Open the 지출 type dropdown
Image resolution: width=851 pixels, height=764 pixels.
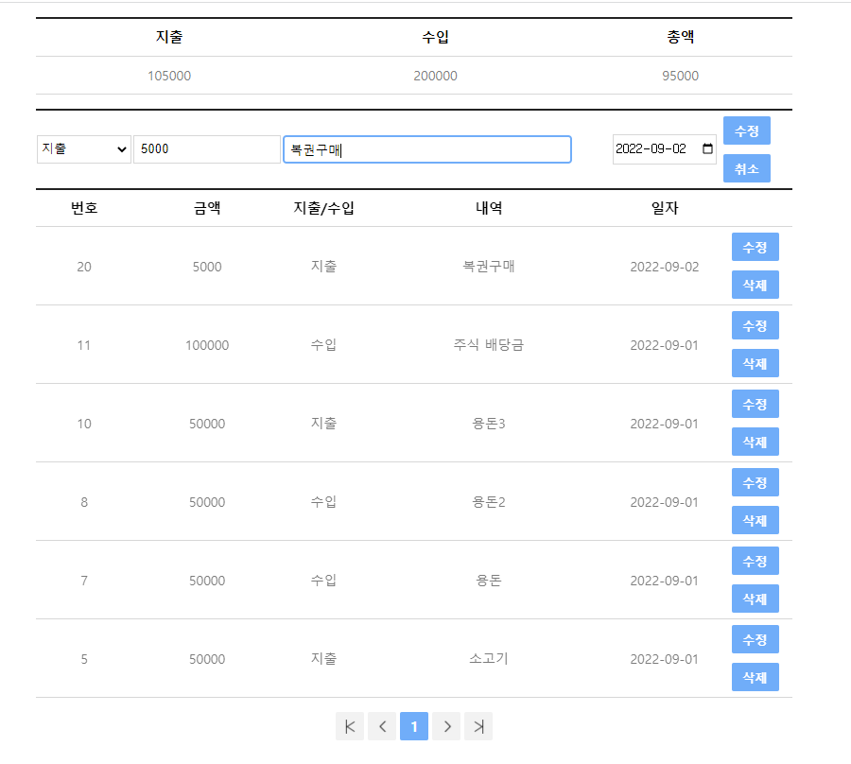[84, 149]
